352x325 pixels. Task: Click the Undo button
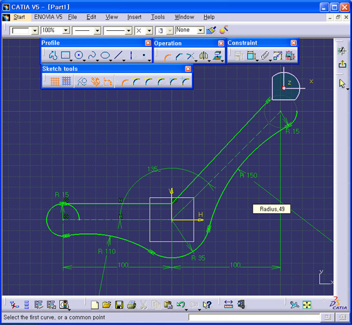coord(180,305)
